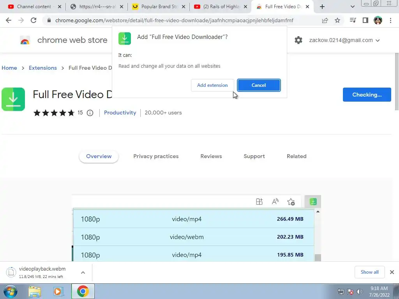The width and height of the screenshot is (399, 299).
Task: Click the green download icon in preview
Action: pos(313,202)
